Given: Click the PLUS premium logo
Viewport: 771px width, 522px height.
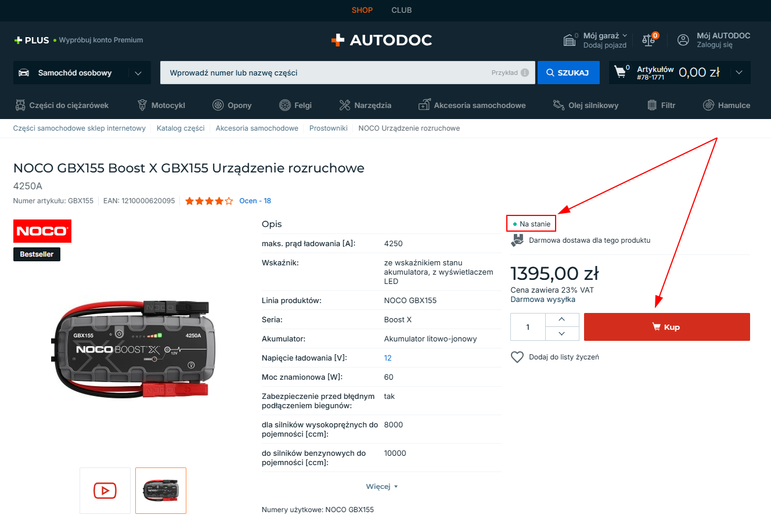Looking at the screenshot, I should pos(31,40).
